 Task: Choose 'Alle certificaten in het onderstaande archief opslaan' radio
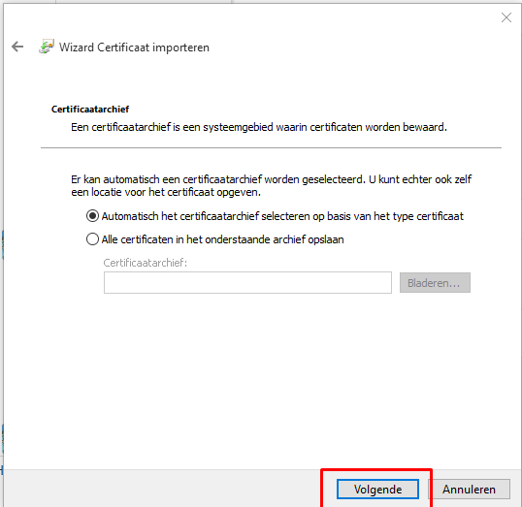point(92,239)
